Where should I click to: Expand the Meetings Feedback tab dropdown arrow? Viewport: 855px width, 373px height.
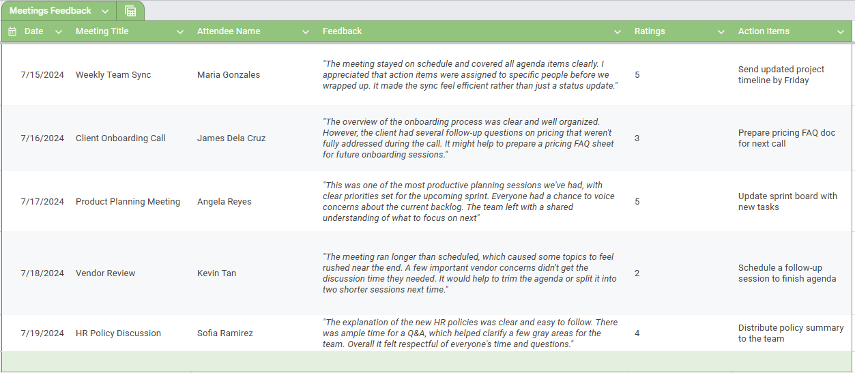tap(105, 12)
